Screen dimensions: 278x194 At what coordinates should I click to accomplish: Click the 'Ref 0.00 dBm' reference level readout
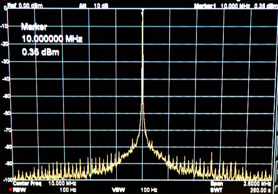pos(25,6)
